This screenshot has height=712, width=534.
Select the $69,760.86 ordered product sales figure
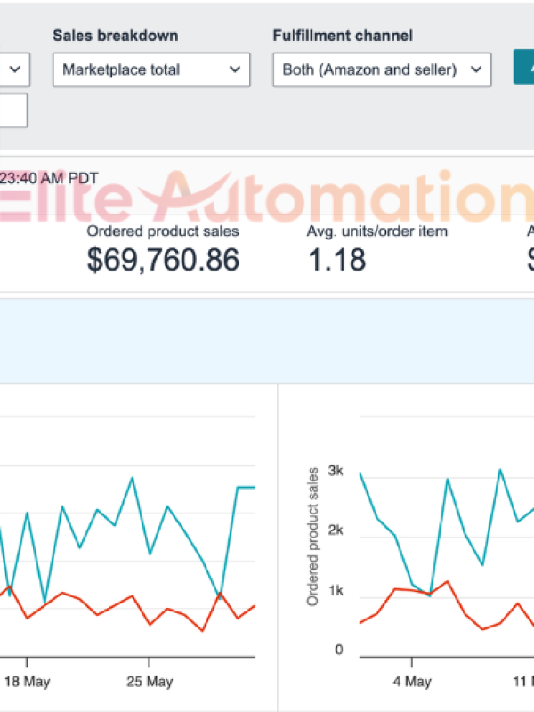coord(163,260)
